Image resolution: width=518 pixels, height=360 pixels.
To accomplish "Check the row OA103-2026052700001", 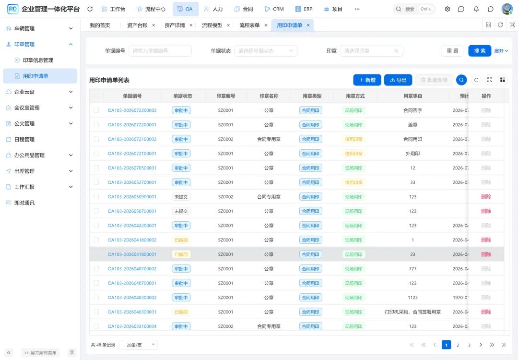I will pos(96,182).
